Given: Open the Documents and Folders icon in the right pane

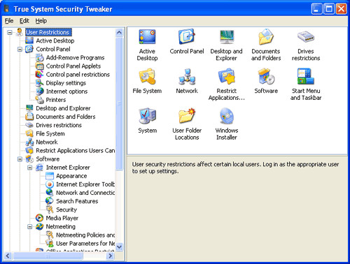Looking at the screenshot, I should point(266,37).
